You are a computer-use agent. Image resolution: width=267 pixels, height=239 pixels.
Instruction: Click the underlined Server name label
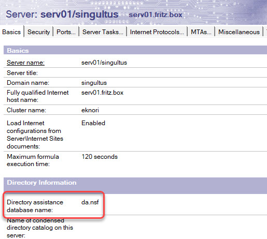tap(25, 63)
